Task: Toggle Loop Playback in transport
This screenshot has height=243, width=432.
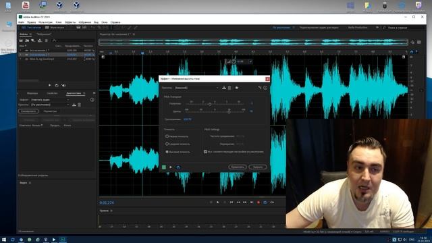Action: (265, 202)
